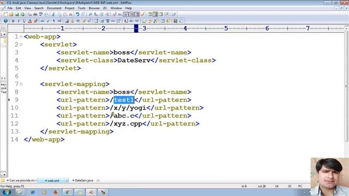
Task: Save the current file using the toolbar
Action: coord(17,14)
